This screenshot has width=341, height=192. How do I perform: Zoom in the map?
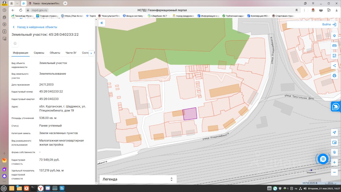(x=334, y=162)
